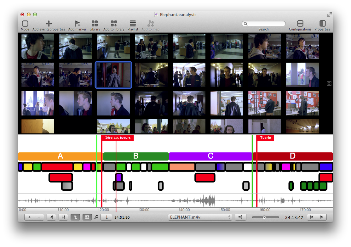Click the play button

pos(322,217)
